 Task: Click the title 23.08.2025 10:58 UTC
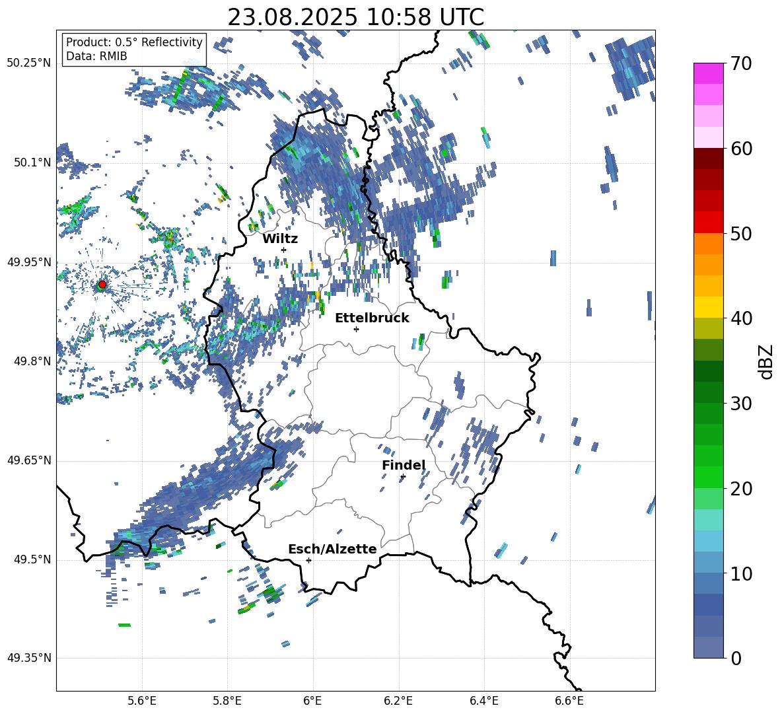pyautogui.click(x=356, y=17)
